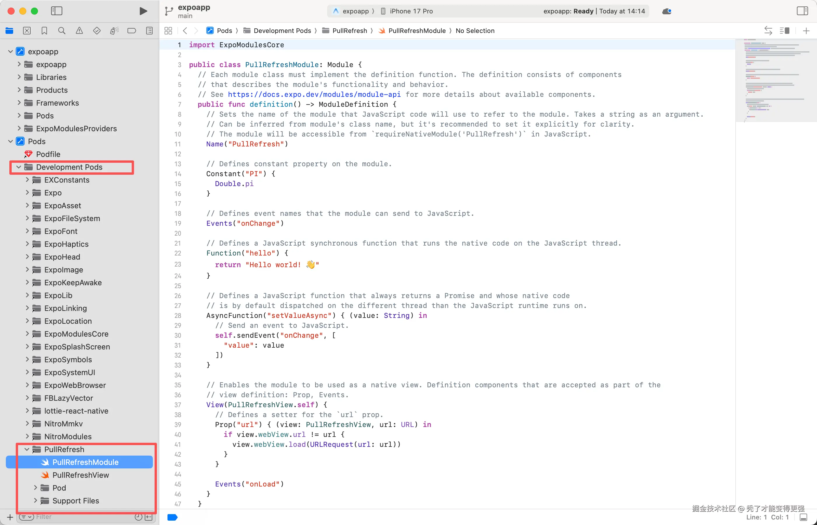Open the docs.expo.dev module-api link

[314, 94]
